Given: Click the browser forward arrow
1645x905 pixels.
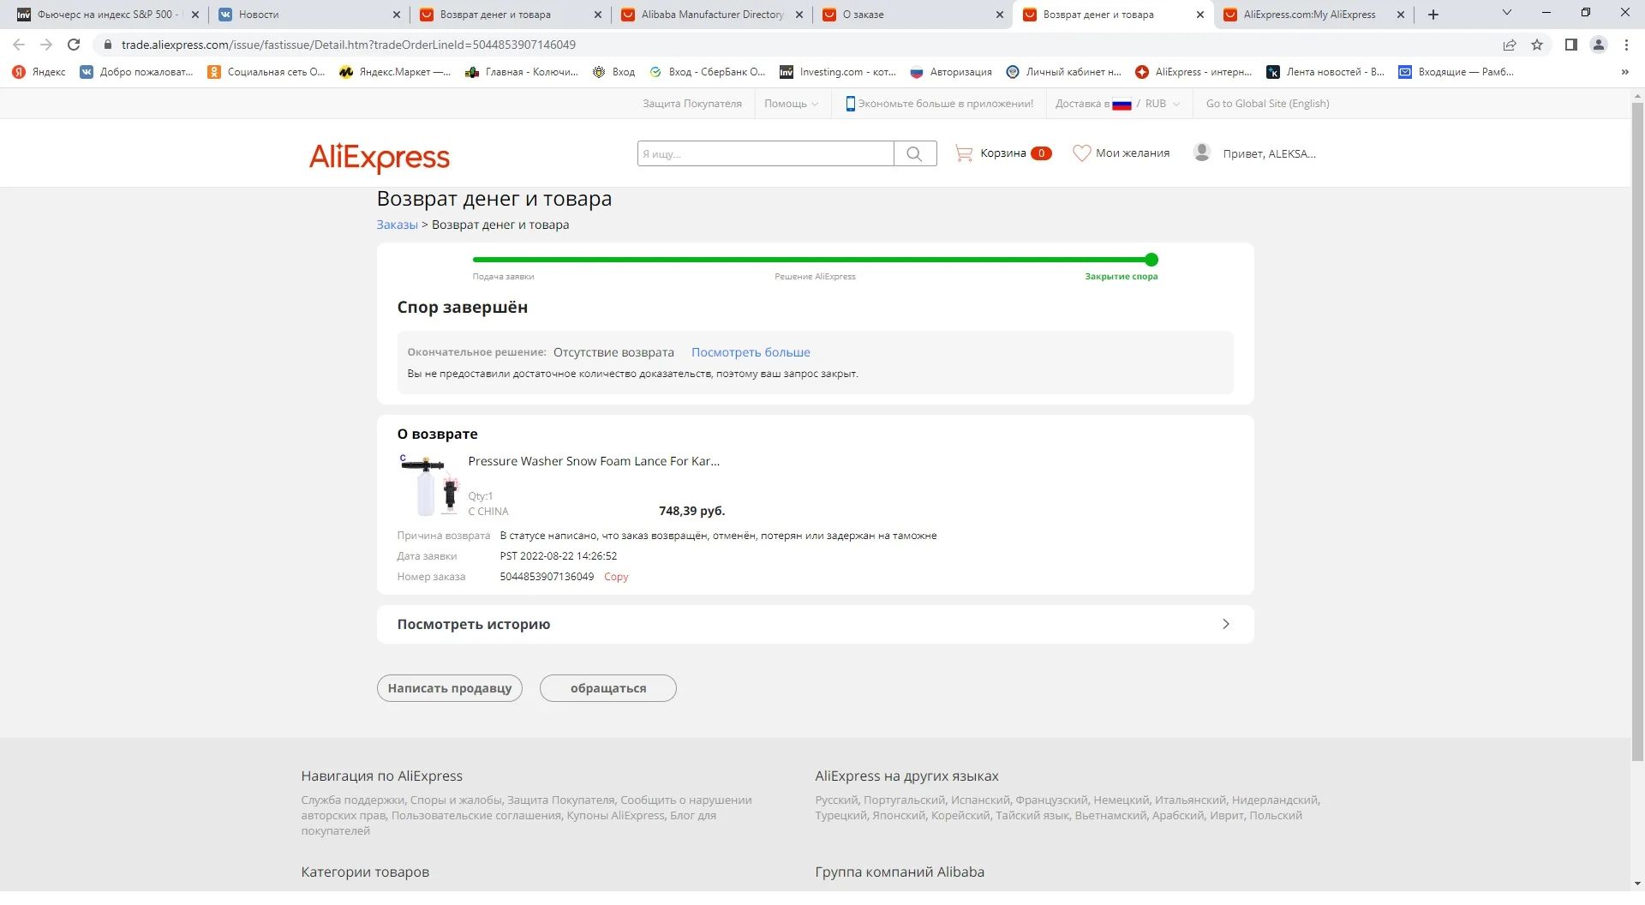Looking at the screenshot, I should coord(46,45).
